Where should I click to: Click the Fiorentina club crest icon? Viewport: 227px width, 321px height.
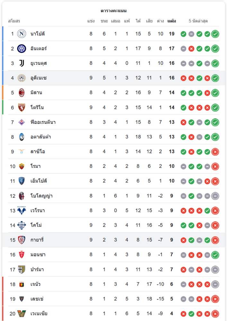pos(22,122)
